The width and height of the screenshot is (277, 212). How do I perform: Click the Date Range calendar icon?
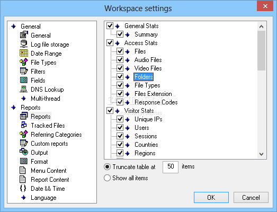point(24,53)
